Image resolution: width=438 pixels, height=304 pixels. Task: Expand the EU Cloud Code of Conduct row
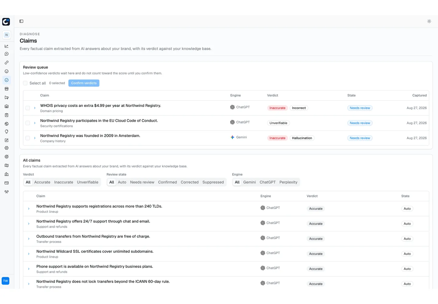35,123
